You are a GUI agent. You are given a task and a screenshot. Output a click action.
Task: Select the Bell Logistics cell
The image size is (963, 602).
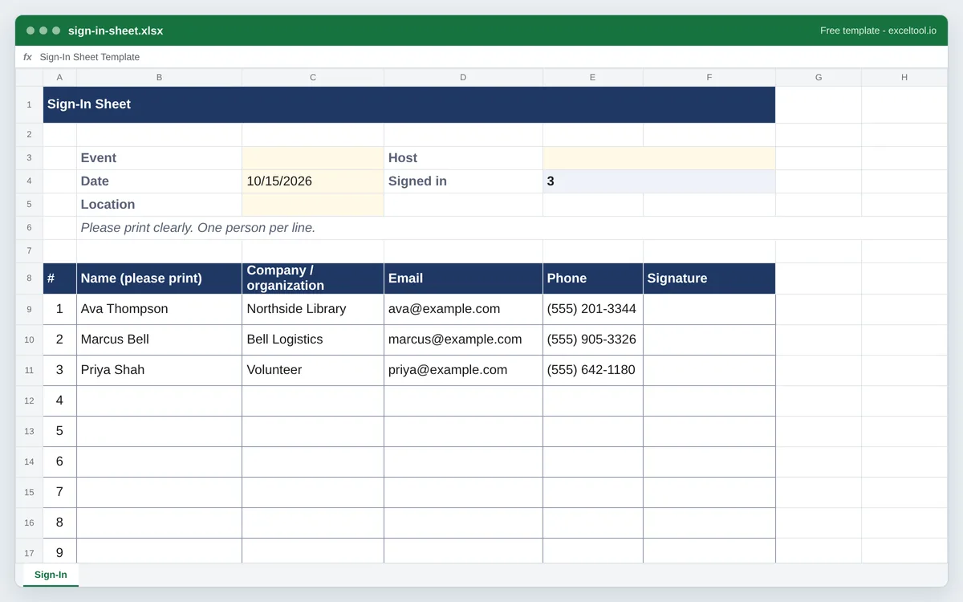click(x=313, y=340)
